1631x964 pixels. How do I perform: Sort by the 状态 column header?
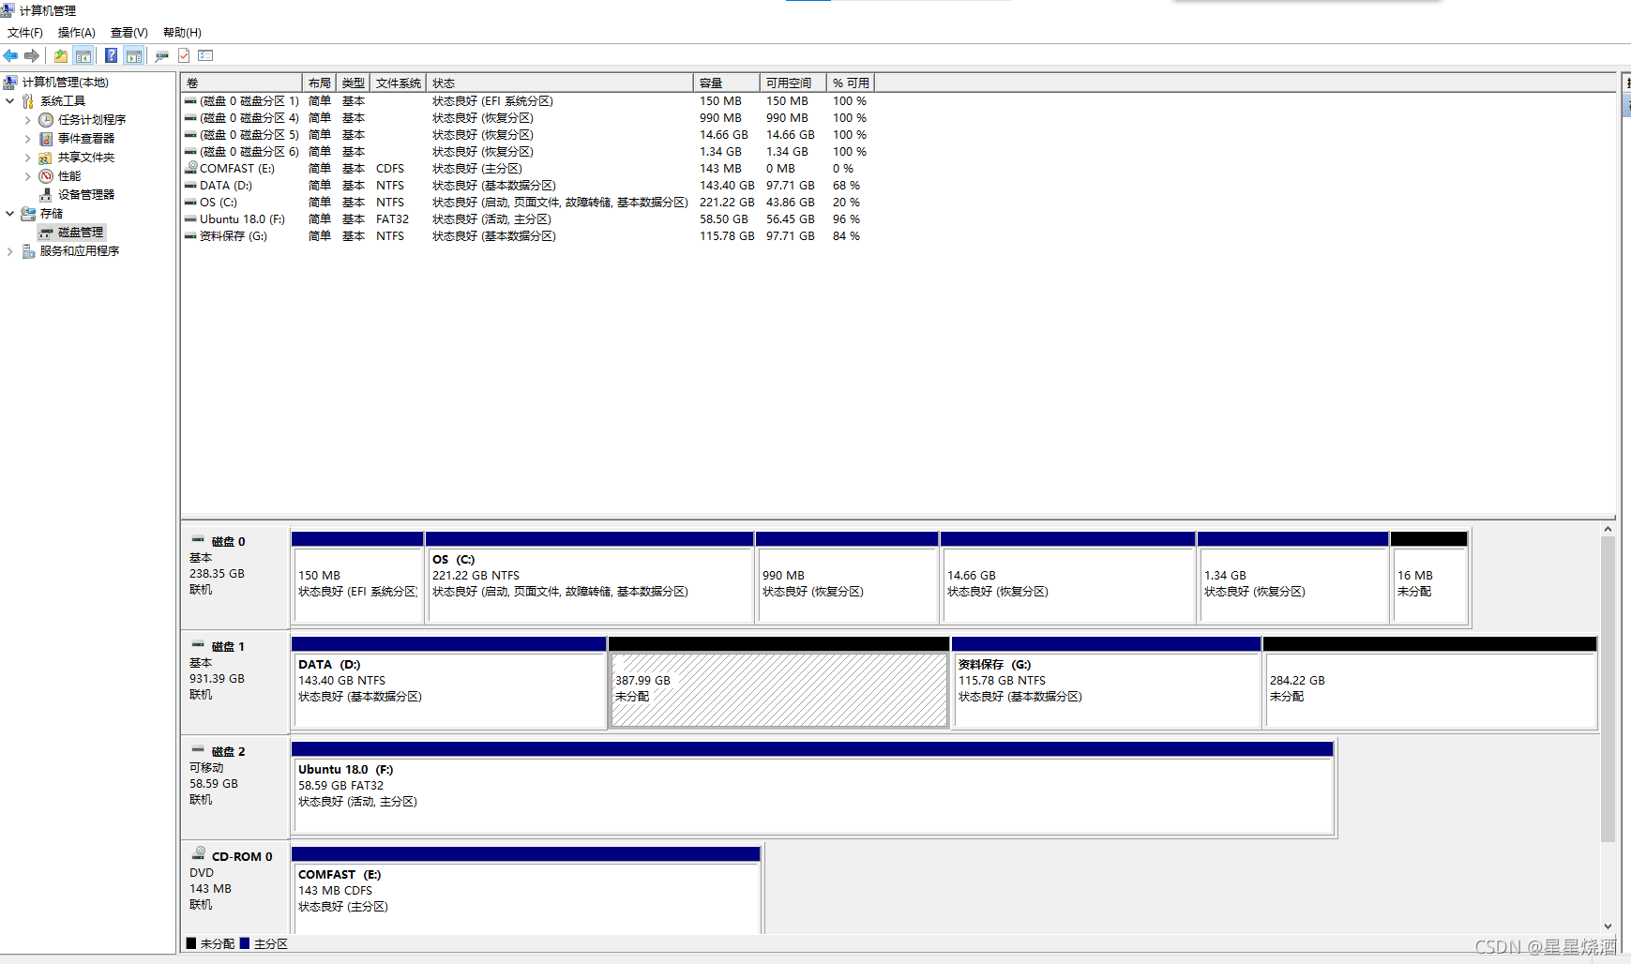[560, 83]
